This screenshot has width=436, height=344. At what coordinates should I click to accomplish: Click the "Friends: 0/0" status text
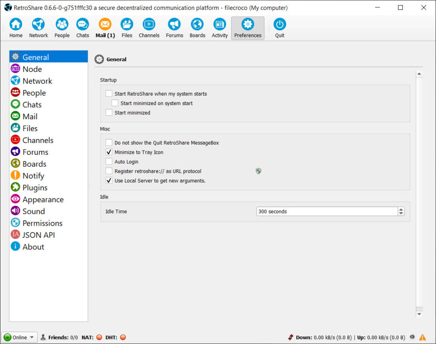pos(63,337)
